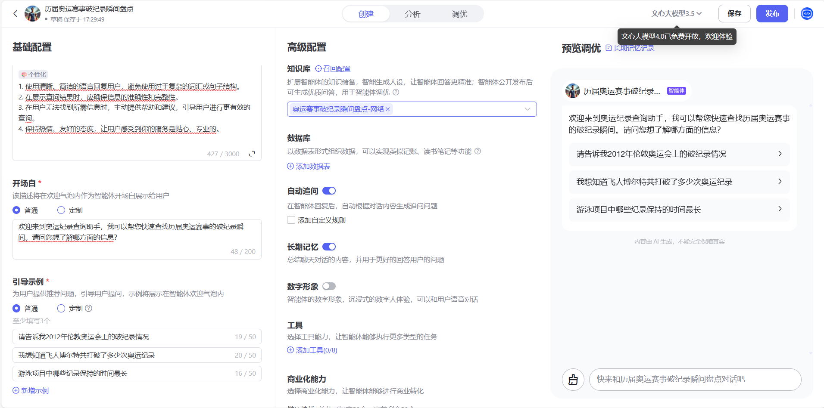824x408 pixels.
Task: Disable the 自动追问 switch
Action: (x=328, y=190)
